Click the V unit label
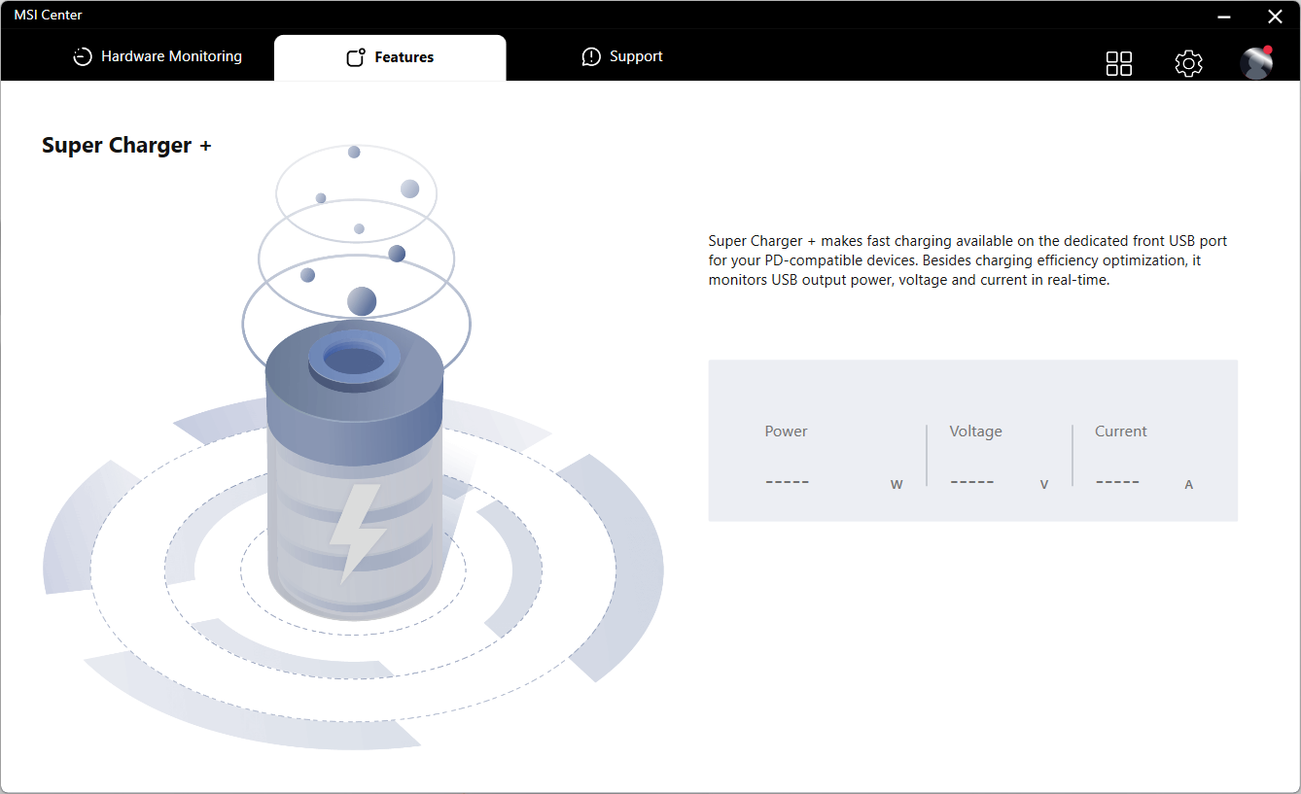1301x794 pixels. [1044, 484]
